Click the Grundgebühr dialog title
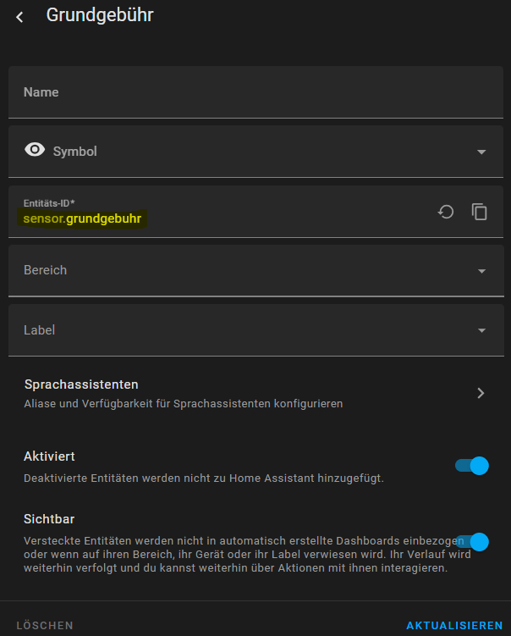Screen dimensions: 511x636 coord(100,15)
